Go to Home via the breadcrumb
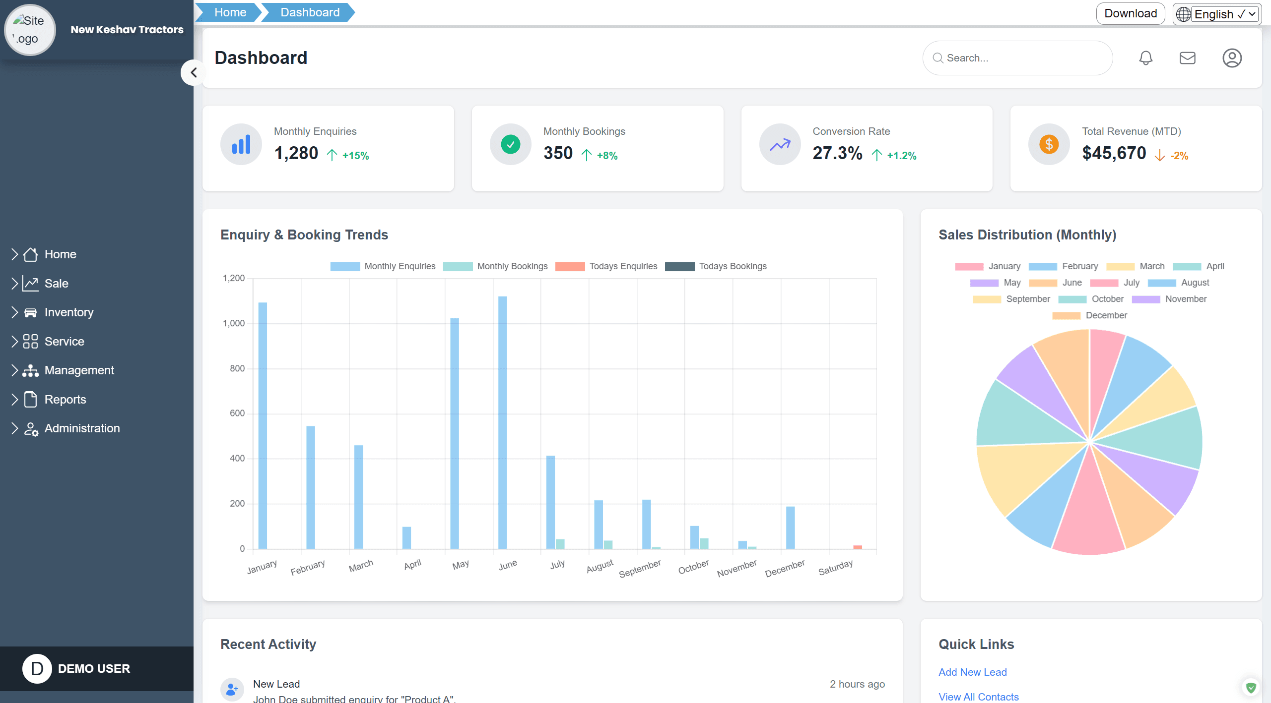Image resolution: width=1271 pixels, height=703 pixels. (230, 12)
